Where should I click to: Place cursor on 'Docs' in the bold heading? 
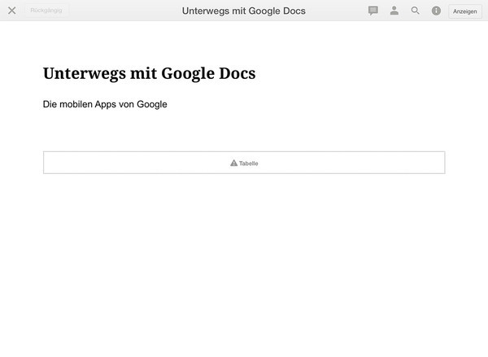[237, 73]
